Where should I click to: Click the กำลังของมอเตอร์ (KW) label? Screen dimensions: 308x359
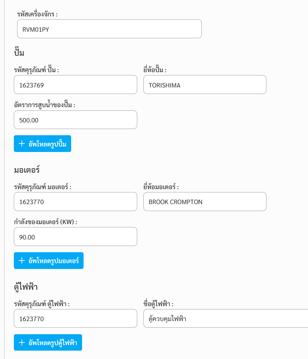tap(45, 222)
